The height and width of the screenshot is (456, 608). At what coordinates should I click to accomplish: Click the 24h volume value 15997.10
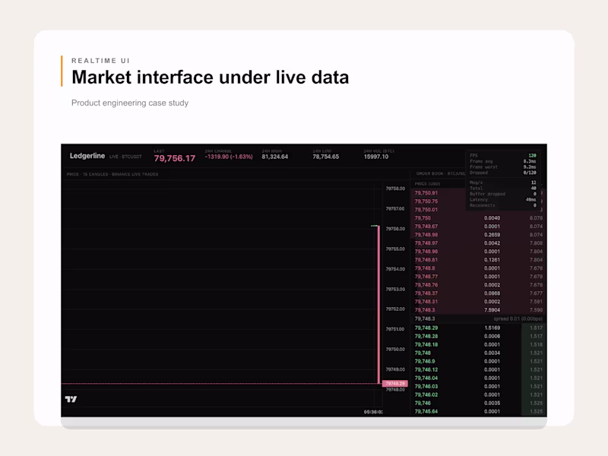(x=376, y=157)
